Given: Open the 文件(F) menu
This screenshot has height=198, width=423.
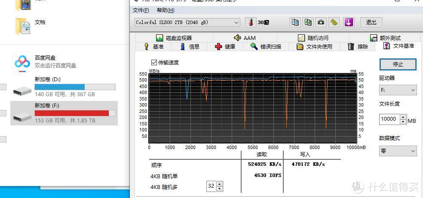Looking at the screenshot, I should tap(141, 10).
